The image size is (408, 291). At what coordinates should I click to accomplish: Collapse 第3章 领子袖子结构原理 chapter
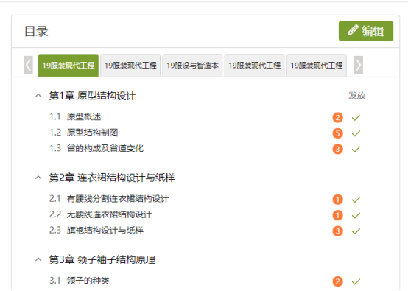click(x=38, y=259)
